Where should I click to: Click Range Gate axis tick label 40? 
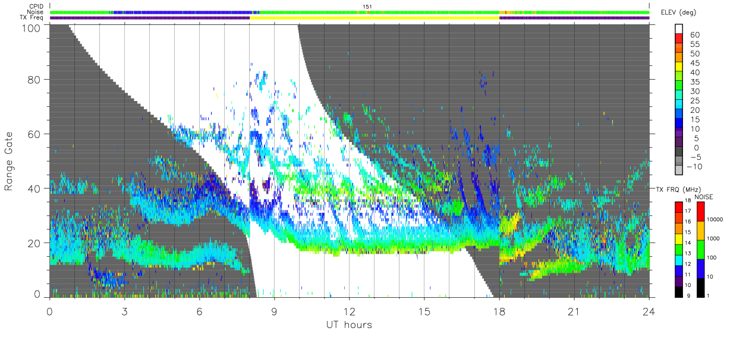click(34, 188)
